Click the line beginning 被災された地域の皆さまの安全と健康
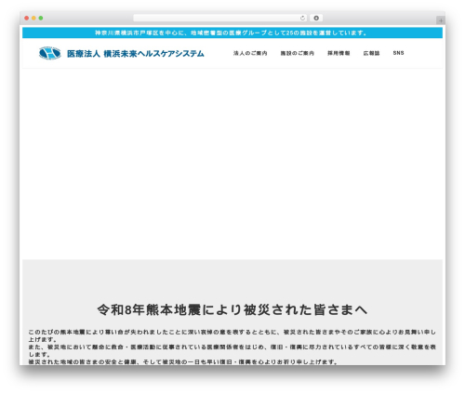 183,361
